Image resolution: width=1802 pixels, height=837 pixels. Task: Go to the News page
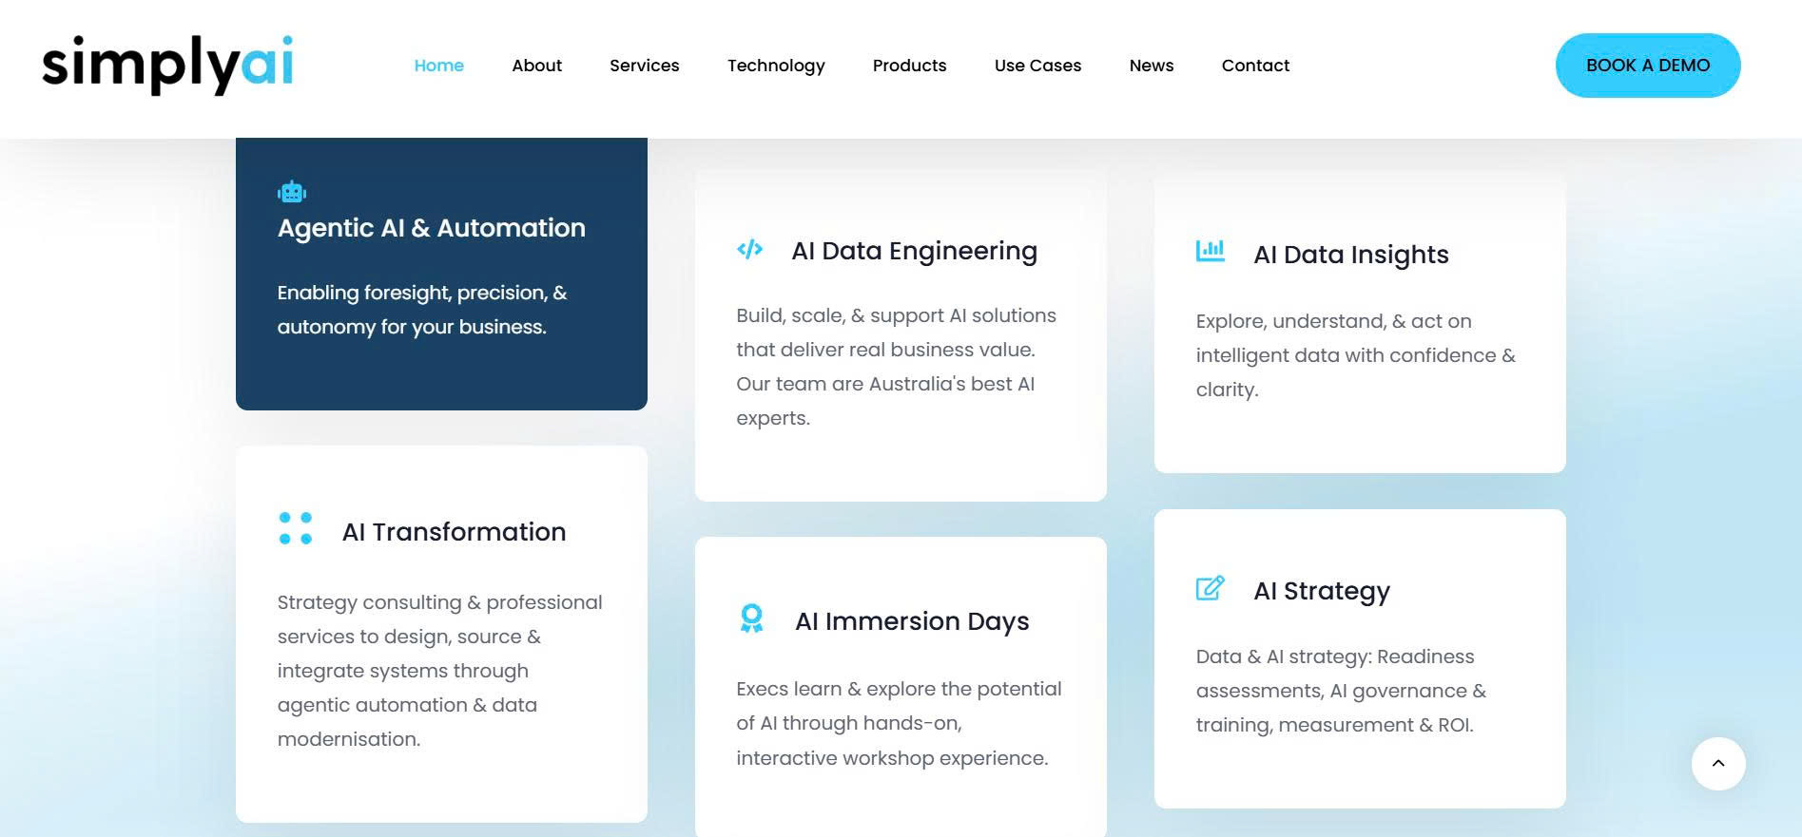click(x=1152, y=66)
